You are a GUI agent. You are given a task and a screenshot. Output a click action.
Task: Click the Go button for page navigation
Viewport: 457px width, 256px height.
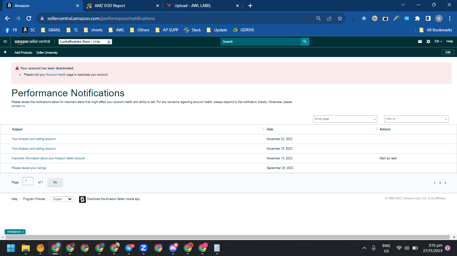[55, 182]
